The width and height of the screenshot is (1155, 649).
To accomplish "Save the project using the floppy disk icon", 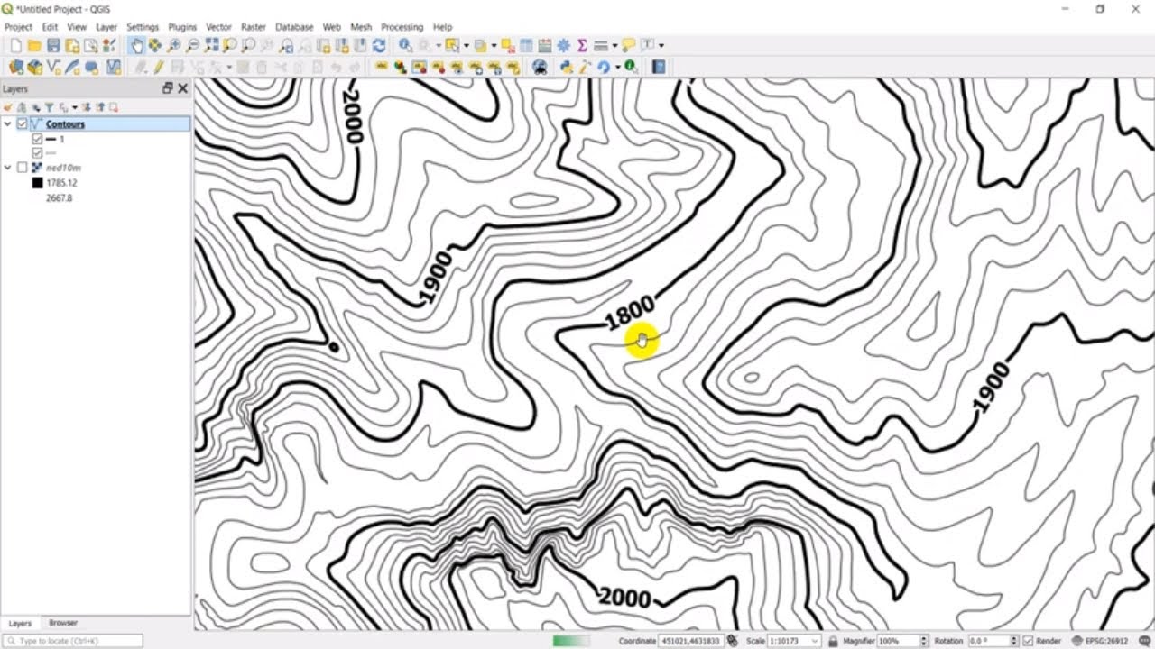I will tap(53, 45).
